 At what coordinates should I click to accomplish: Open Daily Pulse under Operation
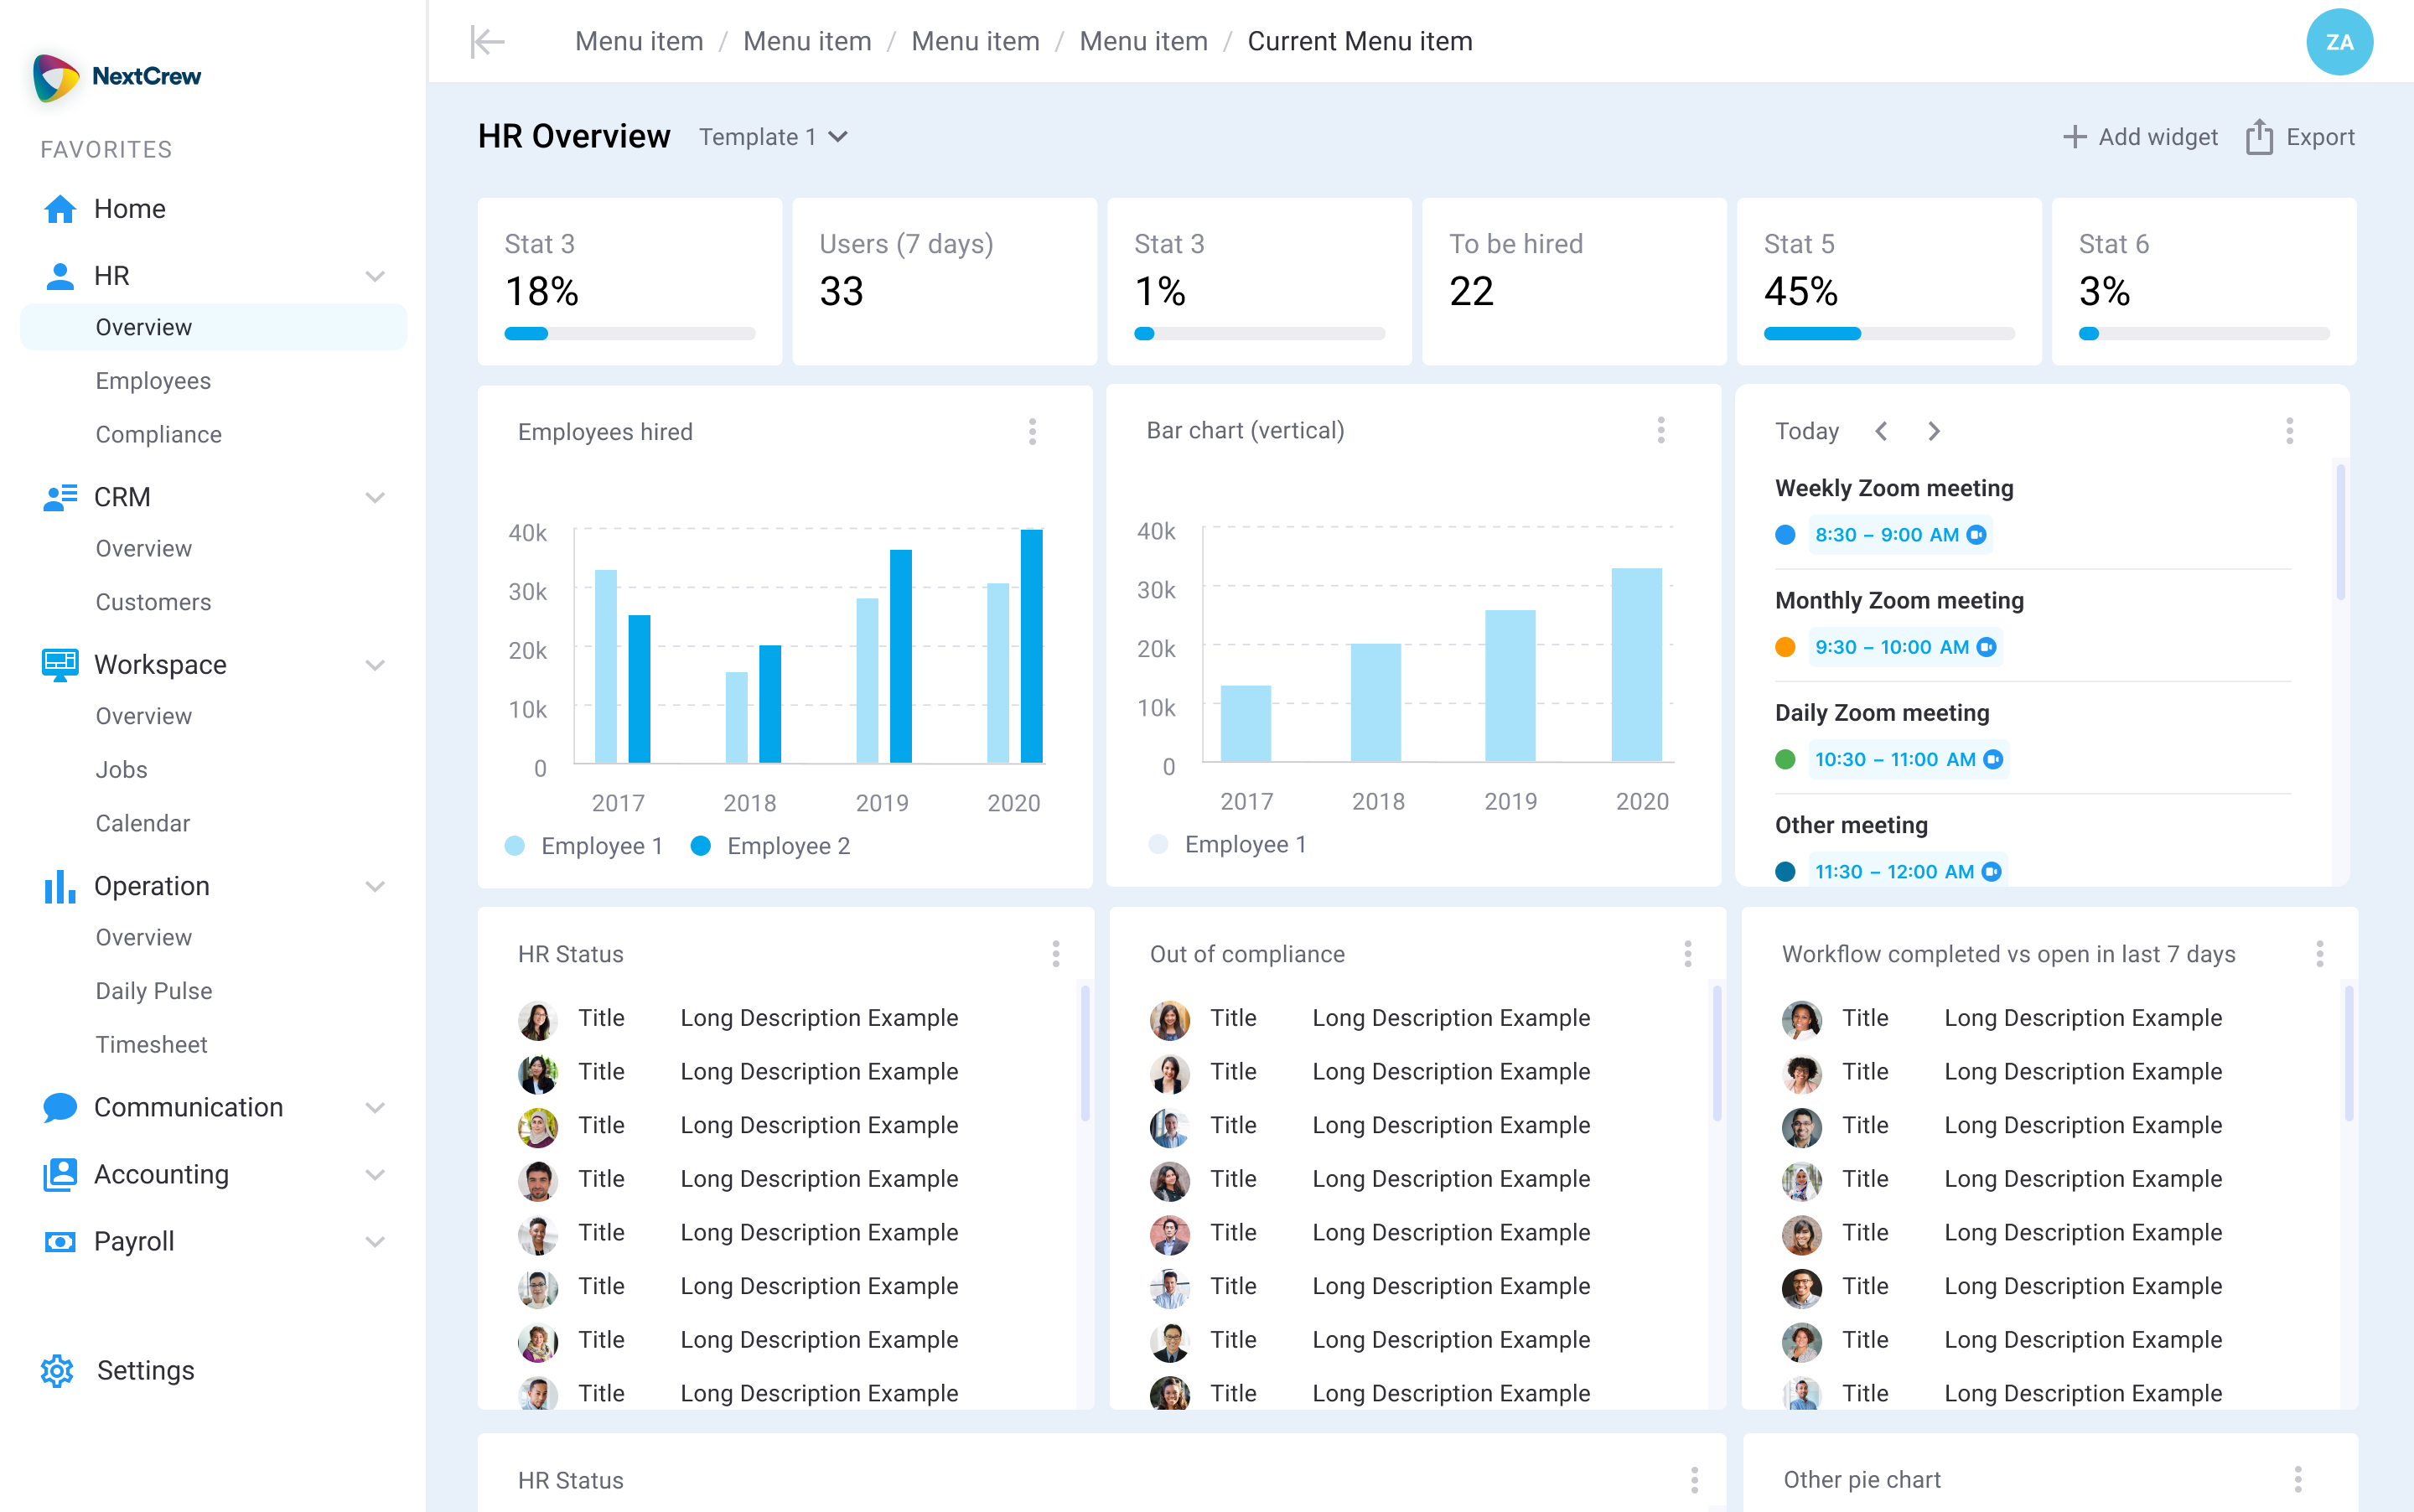[x=153, y=991]
